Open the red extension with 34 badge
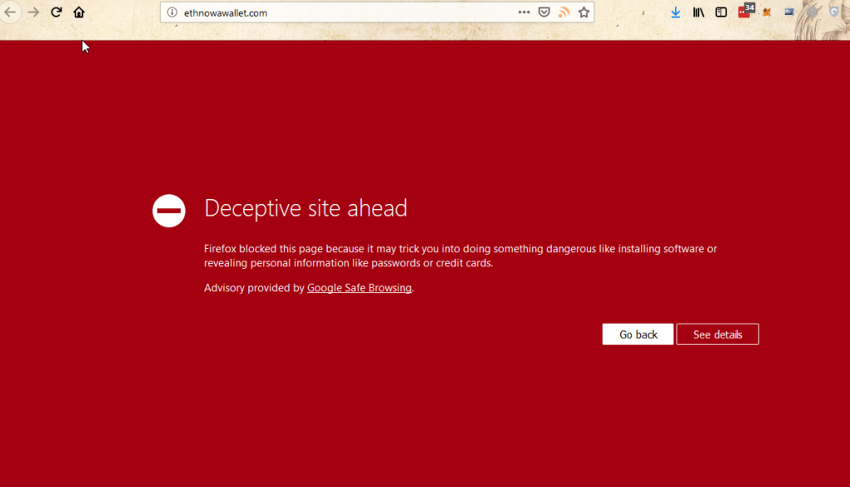Image resolution: width=850 pixels, height=487 pixels. click(x=745, y=12)
